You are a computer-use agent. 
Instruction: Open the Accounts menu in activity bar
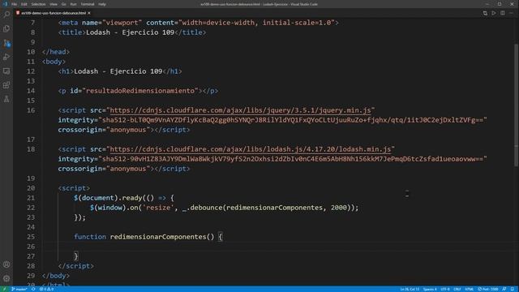6,264
